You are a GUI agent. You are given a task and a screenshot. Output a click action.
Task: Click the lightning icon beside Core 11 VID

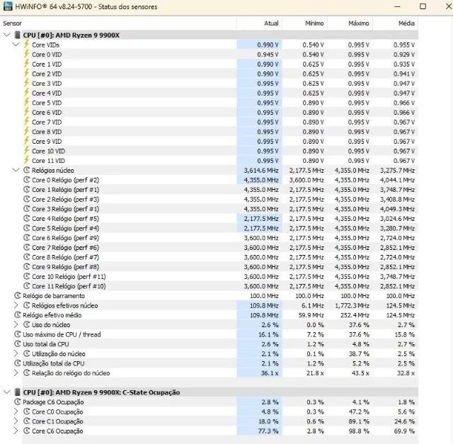(27, 161)
